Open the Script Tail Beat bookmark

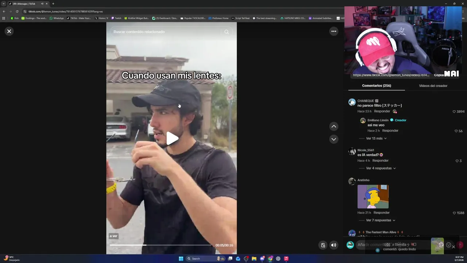point(240,18)
